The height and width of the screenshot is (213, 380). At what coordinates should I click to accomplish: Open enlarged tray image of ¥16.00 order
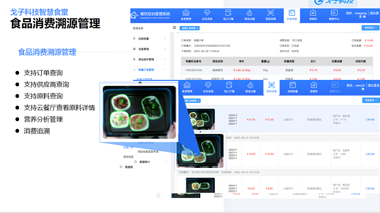coord(200,151)
